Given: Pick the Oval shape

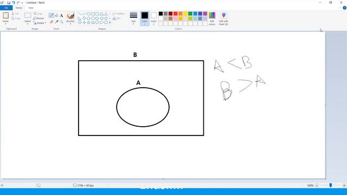Looking at the screenshot, I should [88, 14].
